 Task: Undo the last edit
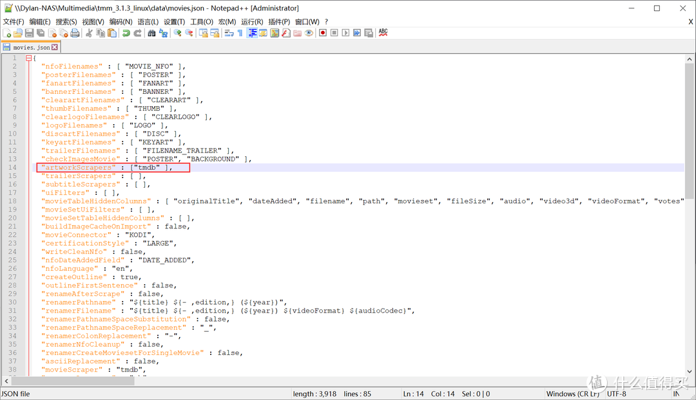coord(126,33)
